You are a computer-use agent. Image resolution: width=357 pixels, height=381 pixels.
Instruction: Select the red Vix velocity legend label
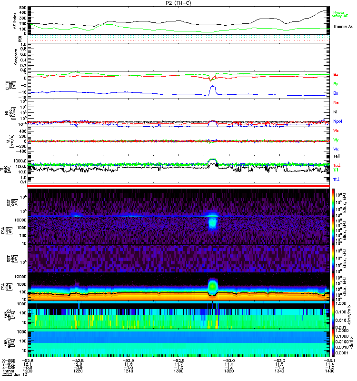coord(336,130)
